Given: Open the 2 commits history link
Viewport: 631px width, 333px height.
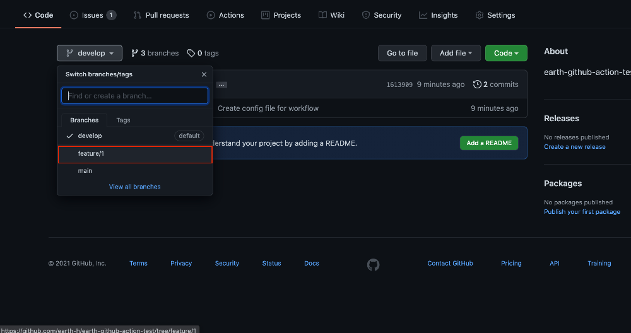Looking at the screenshot, I should coord(496,85).
